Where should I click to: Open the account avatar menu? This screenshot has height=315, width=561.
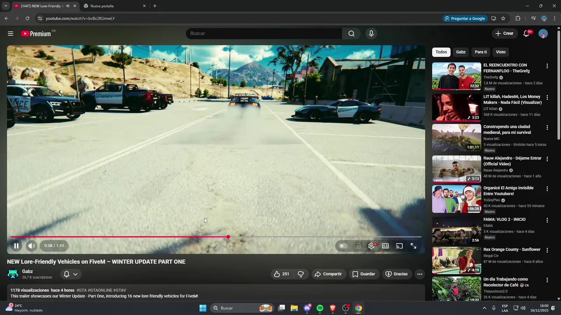pyautogui.click(x=543, y=34)
